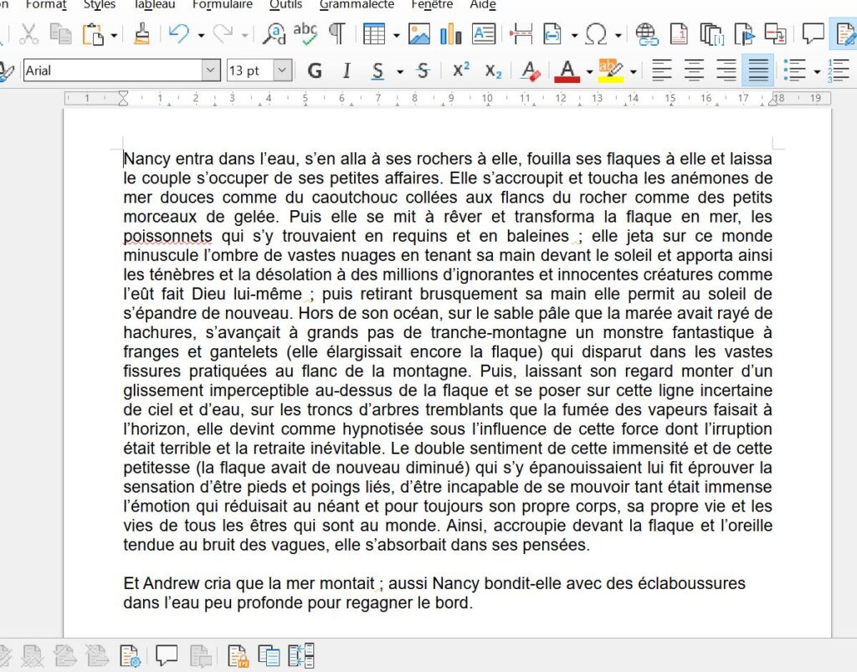Toggle unordered bullet list
The width and height of the screenshot is (857, 672).
coord(795,70)
